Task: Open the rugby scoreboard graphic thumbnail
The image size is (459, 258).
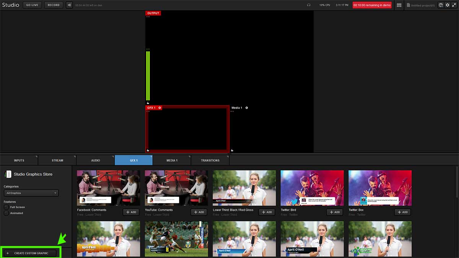Action: 176,239
